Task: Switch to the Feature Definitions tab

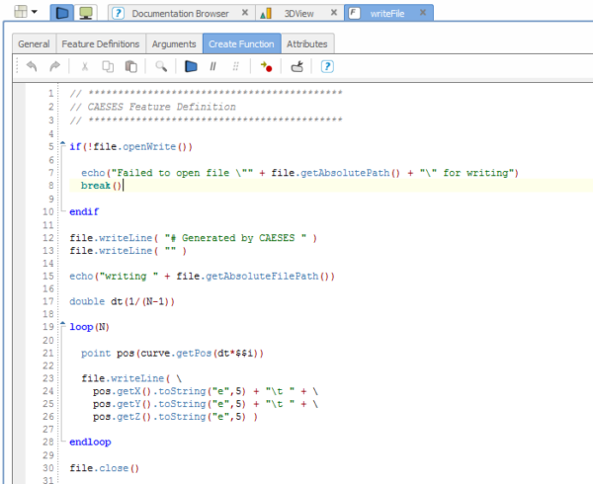Action: click(100, 44)
